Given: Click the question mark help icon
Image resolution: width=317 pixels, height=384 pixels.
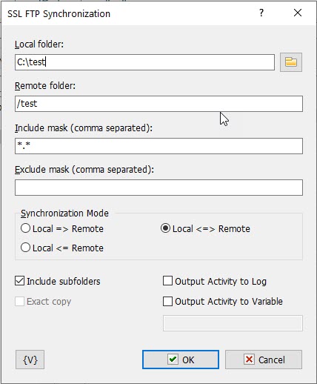Looking at the screenshot, I should coord(261,13).
